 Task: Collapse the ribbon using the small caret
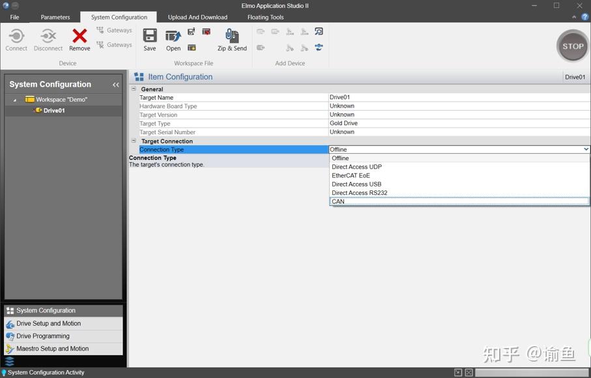coord(574,17)
